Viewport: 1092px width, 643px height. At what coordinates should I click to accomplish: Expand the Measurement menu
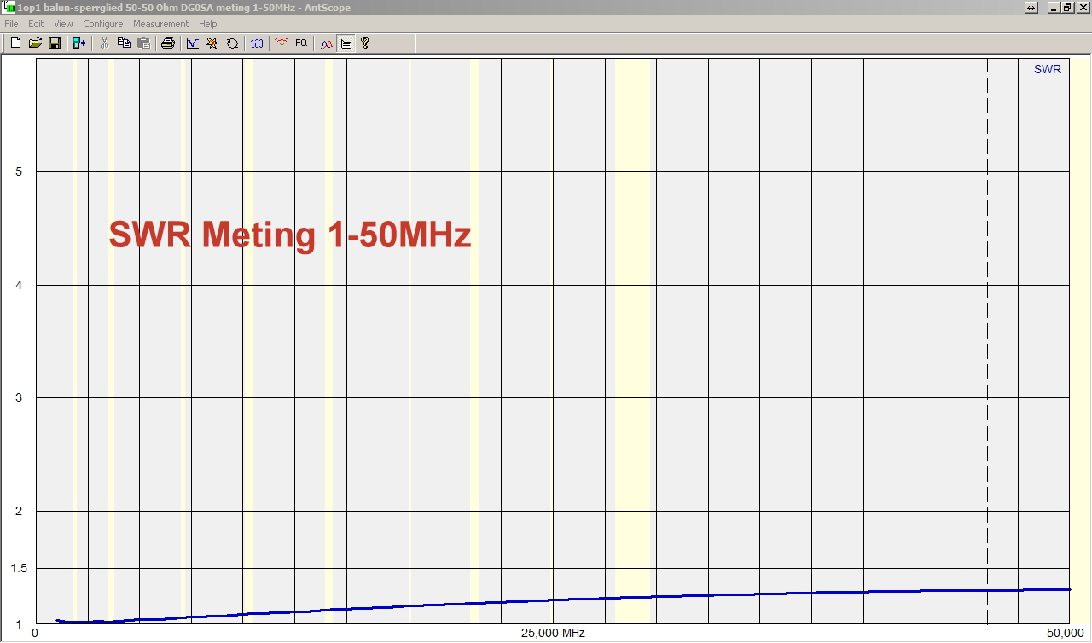point(160,24)
